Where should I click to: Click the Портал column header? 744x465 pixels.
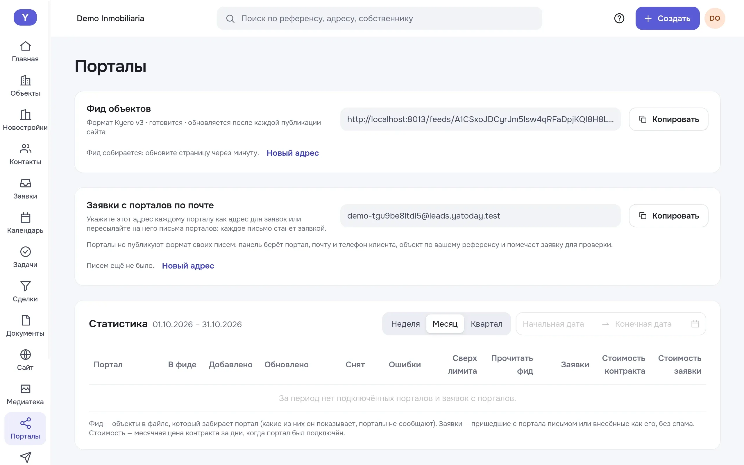point(108,365)
